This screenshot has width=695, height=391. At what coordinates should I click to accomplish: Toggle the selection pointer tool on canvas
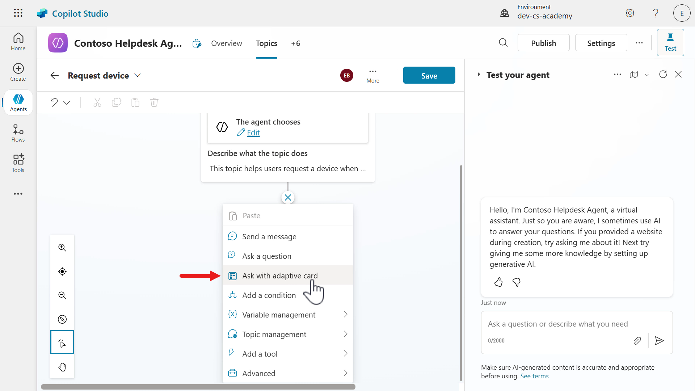tap(62, 342)
